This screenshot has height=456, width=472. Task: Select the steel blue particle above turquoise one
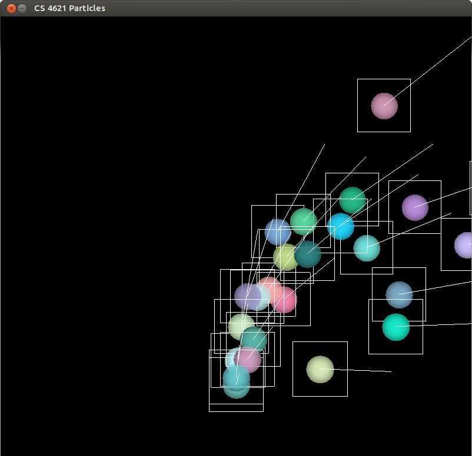[399, 294]
